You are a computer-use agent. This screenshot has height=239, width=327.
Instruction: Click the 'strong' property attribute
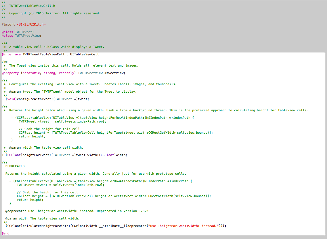pos(49,73)
